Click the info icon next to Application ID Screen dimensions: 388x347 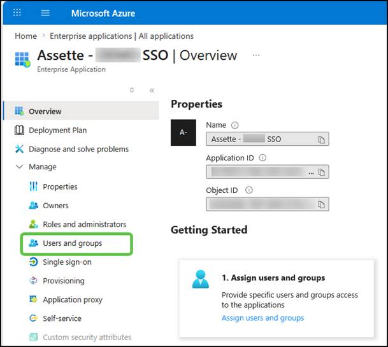pos(262,158)
